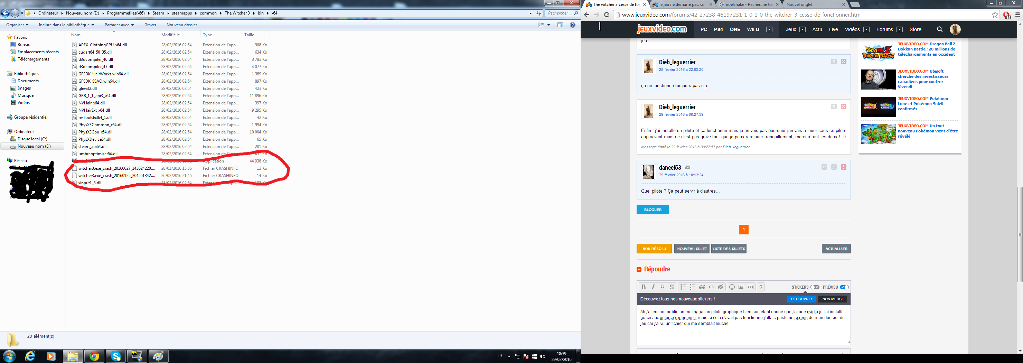Insert a bulleted list in reply
This screenshot has width=1023, height=363.
coord(683,287)
